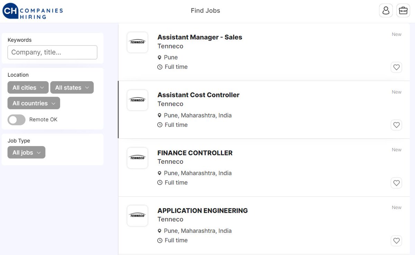The height and width of the screenshot is (255, 415).
Task: Click the Pune location of Assistant Manager - Sales
Action: (171, 57)
